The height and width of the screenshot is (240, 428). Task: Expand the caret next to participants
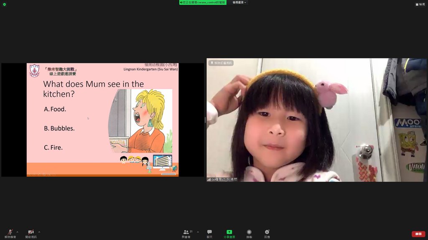pos(198,232)
